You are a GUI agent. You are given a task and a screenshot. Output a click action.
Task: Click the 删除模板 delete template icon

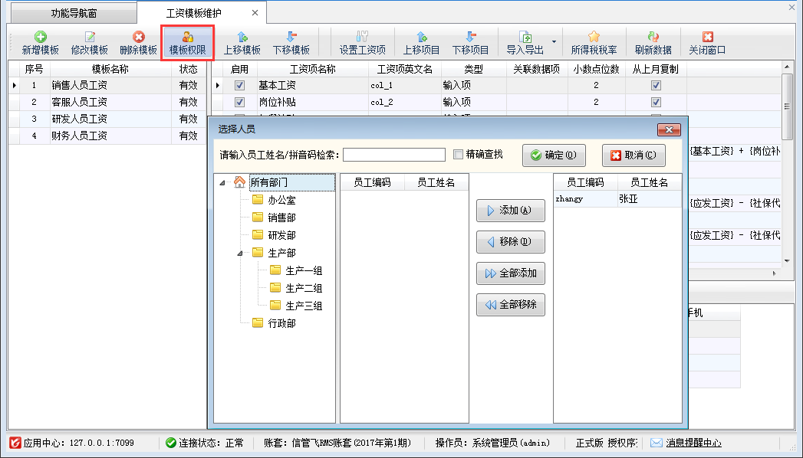pyautogui.click(x=139, y=37)
